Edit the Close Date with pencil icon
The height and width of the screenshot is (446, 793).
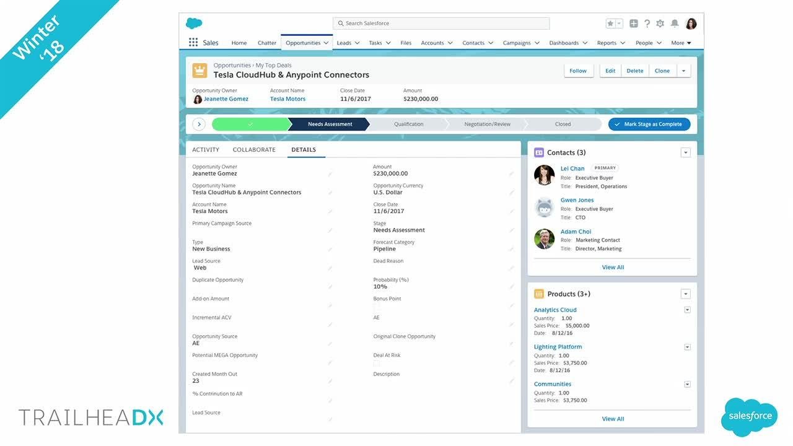click(x=512, y=212)
